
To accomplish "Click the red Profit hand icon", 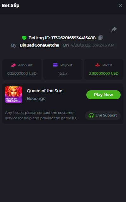I will click(97, 65).
